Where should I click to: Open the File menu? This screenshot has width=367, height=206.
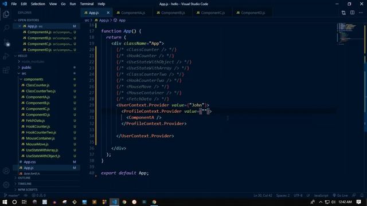point(14,4)
